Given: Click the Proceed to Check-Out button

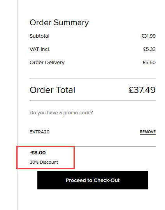Looking at the screenshot, I should [x=93, y=180].
